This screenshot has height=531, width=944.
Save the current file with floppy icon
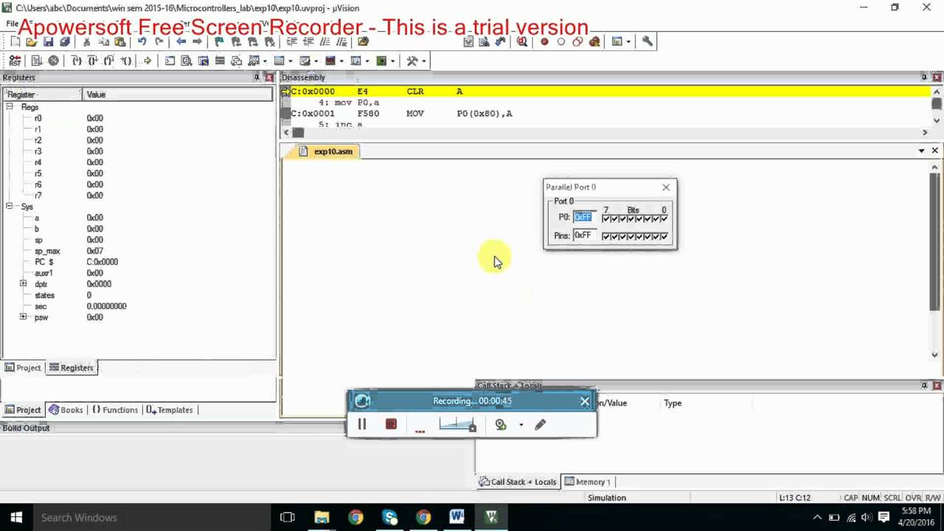click(48, 42)
